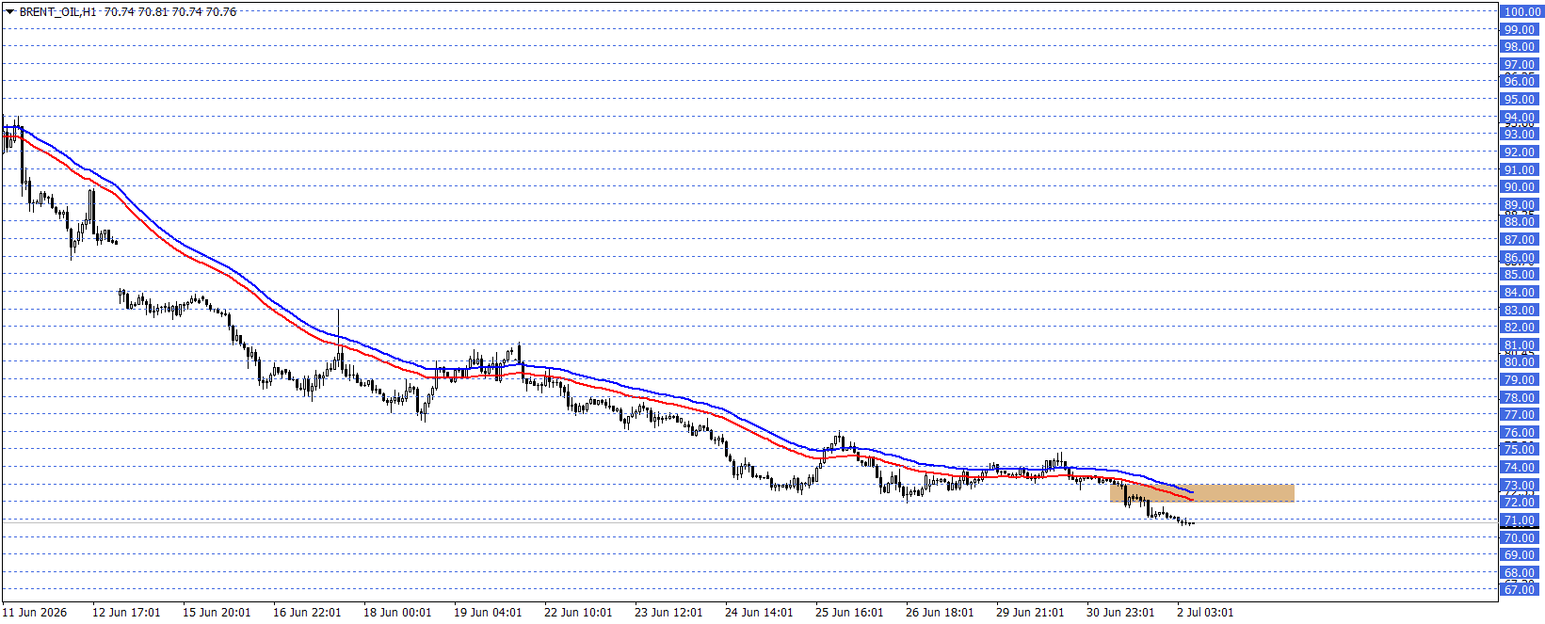Click the 11 Jun 2026 date label
This screenshot has height=624, width=1545.
point(35,613)
